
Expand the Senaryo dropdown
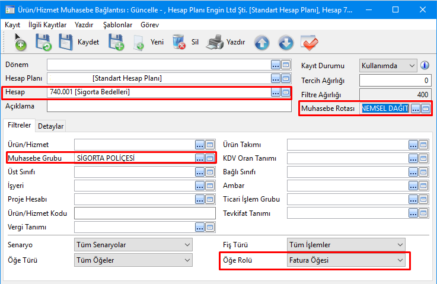(134, 244)
